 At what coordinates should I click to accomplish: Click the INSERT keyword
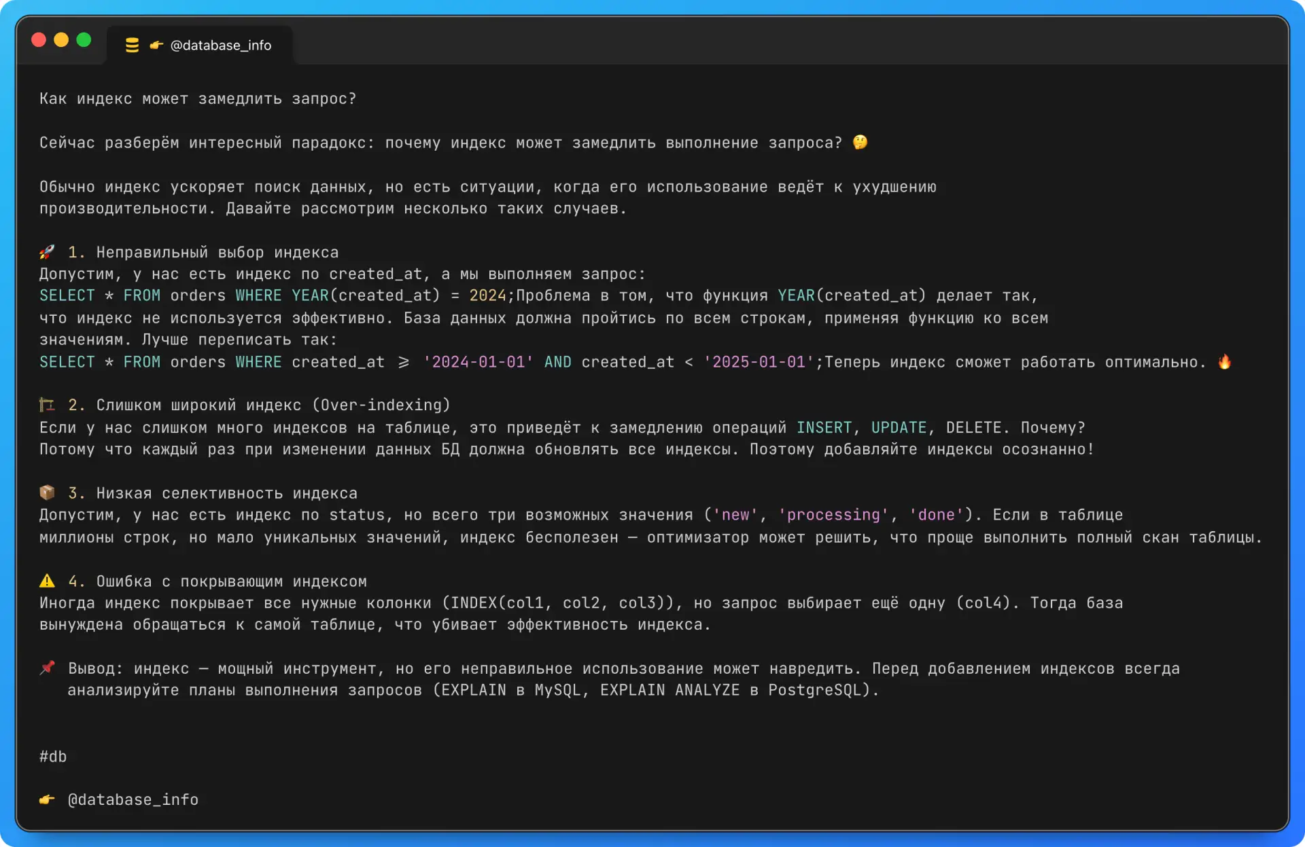click(x=824, y=427)
